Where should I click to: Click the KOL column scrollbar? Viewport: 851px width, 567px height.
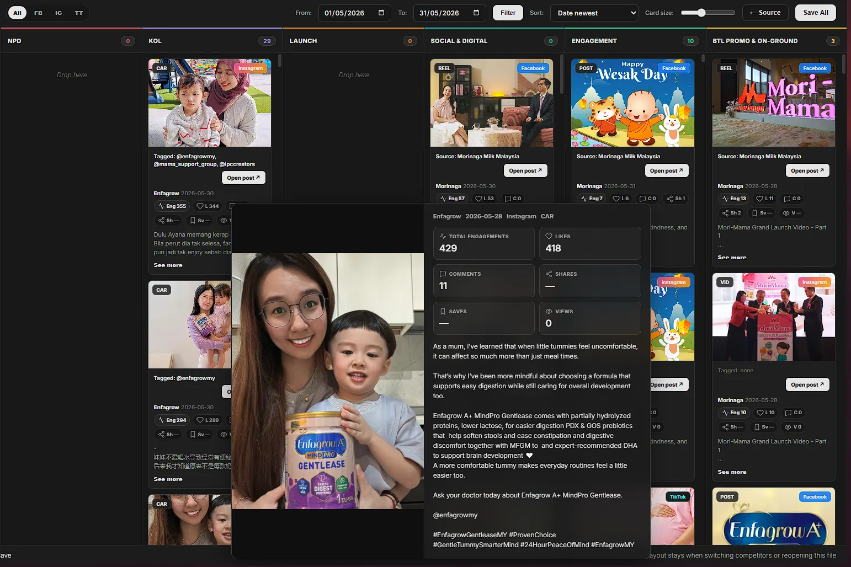pos(280,61)
